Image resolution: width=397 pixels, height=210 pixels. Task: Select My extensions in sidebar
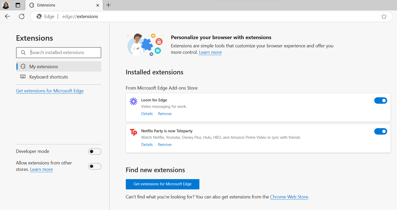(x=59, y=66)
